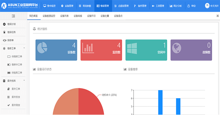The image size is (220, 115).
Task: Click the globe icon on 故障数 card
Action: pos(177,48)
